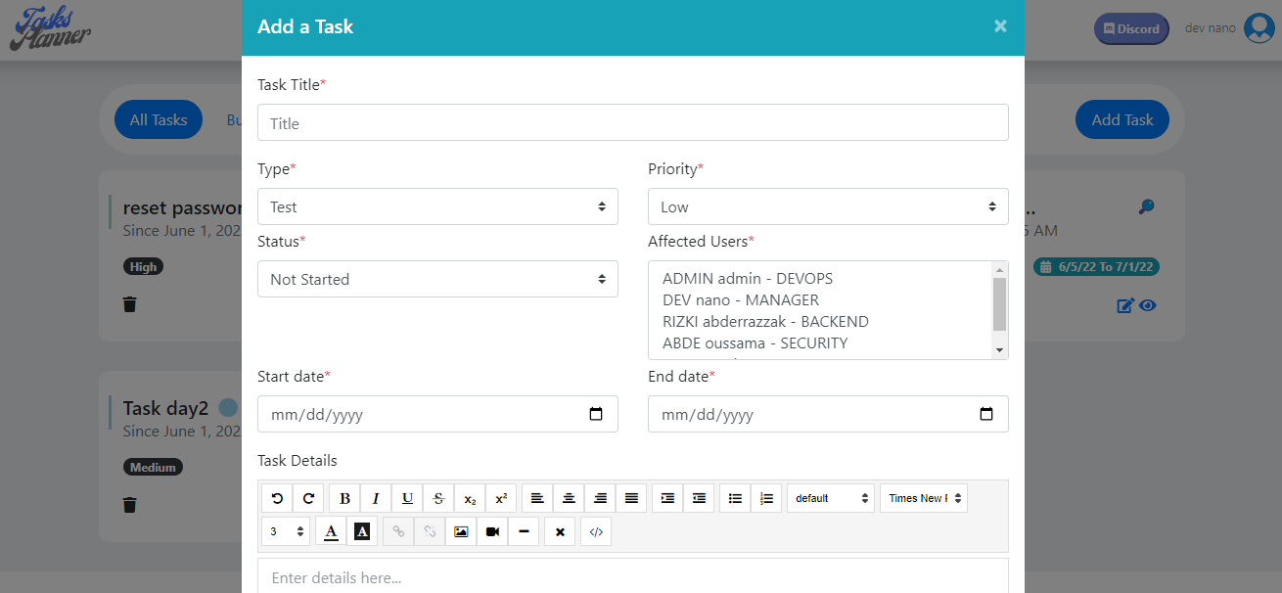This screenshot has height=593, width=1282.
Task: Apply bold formatting in the details editor
Action: 344,498
